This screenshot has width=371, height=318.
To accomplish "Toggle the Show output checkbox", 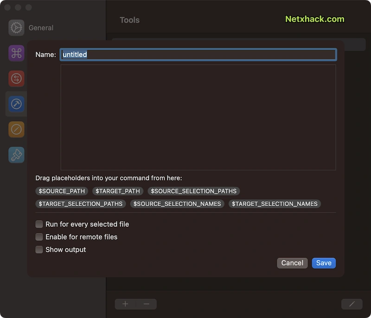I will tap(39, 250).
